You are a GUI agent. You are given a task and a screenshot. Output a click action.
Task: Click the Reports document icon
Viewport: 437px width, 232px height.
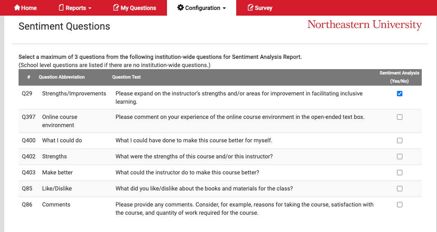pos(61,7)
